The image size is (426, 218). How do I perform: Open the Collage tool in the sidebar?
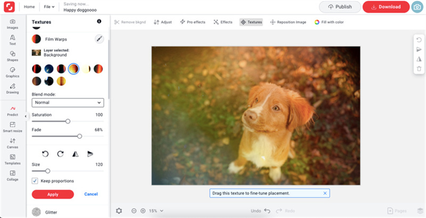pyautogui.click(x=12, y=175)
